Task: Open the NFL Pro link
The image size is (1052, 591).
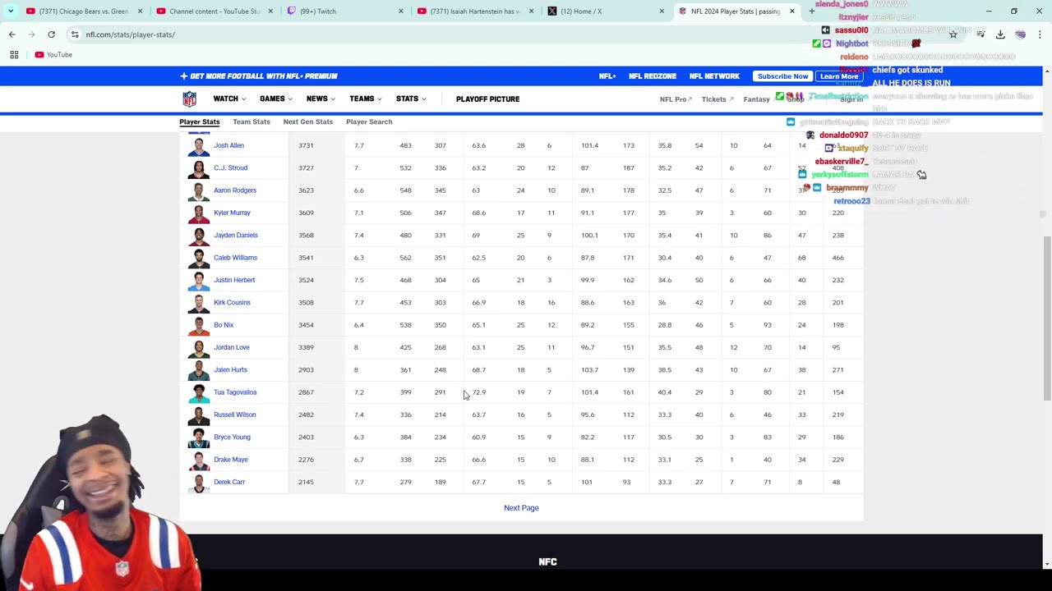Action: [676, 99]
